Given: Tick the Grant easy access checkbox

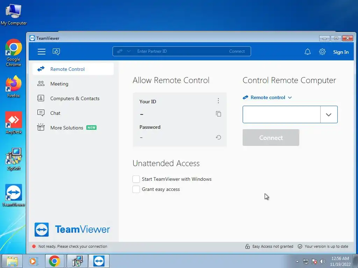Looking at the screenshot, I should point(136,189).
